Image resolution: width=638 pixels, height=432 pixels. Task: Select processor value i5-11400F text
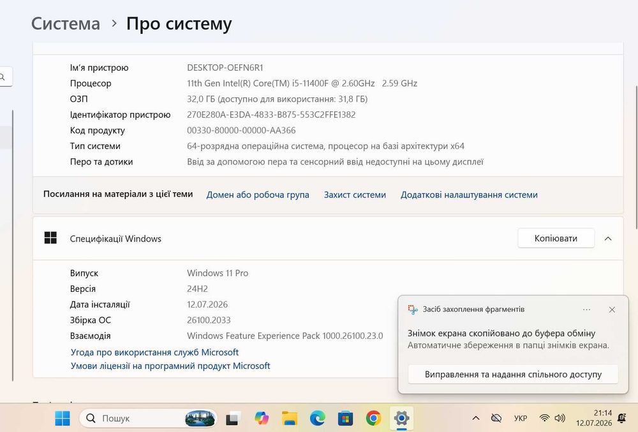(x=302, y=83)
